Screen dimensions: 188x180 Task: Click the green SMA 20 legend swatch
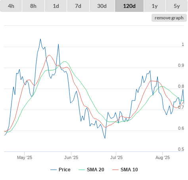82,170
